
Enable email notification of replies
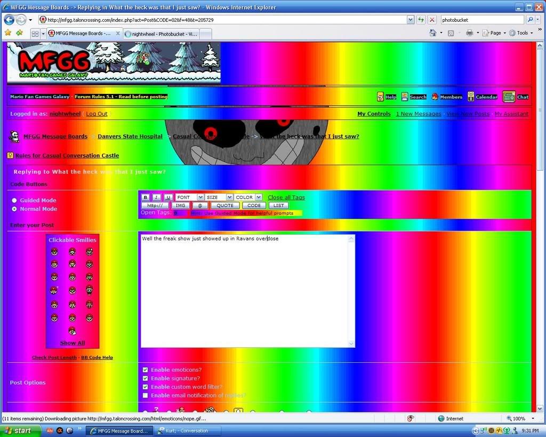(145, 395)
